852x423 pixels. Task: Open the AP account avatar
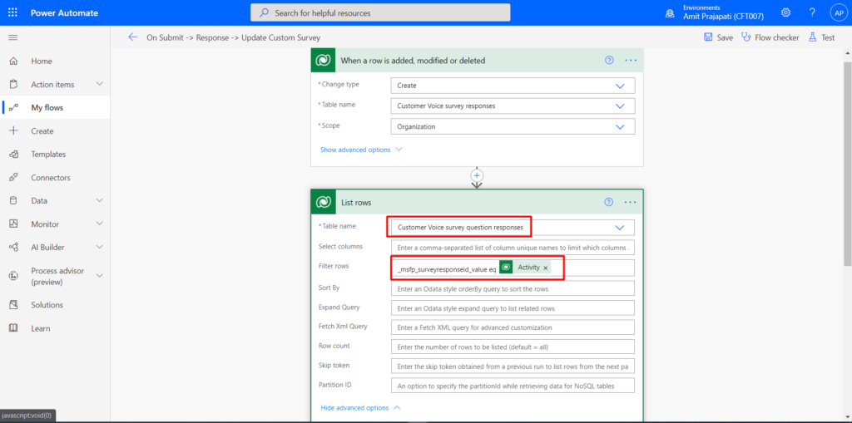[x=839, y=12]
